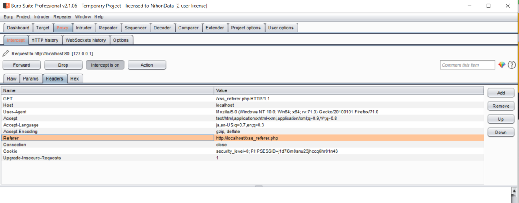The image size is (519, 203).
Task: Open the User options tab
Action: 281,28
